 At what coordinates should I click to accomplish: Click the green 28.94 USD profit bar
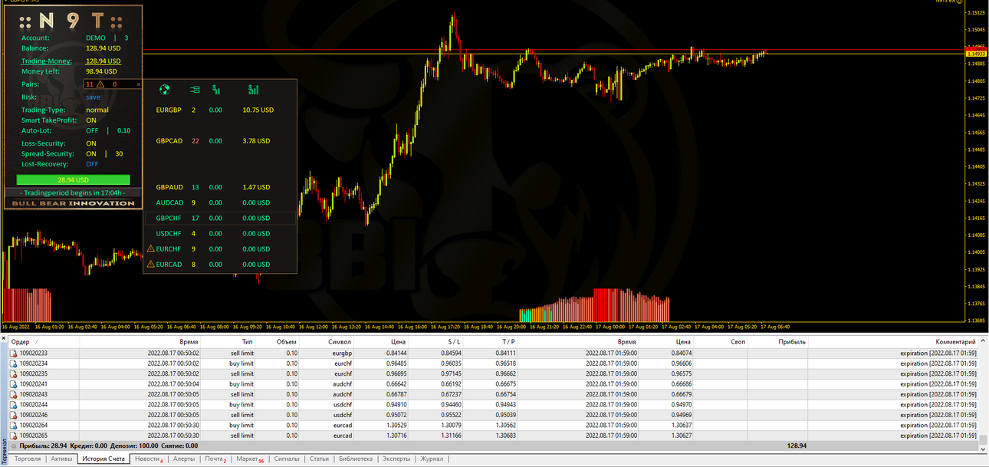[74, 179]
